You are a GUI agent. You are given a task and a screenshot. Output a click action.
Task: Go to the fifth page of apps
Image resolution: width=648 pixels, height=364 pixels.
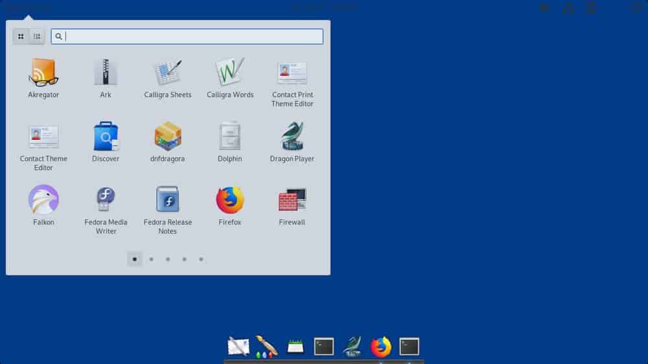point(201,259)
